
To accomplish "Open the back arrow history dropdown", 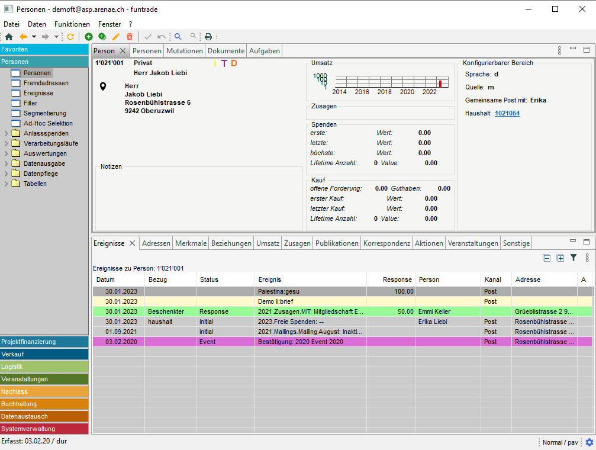I will tap(34, 37).
